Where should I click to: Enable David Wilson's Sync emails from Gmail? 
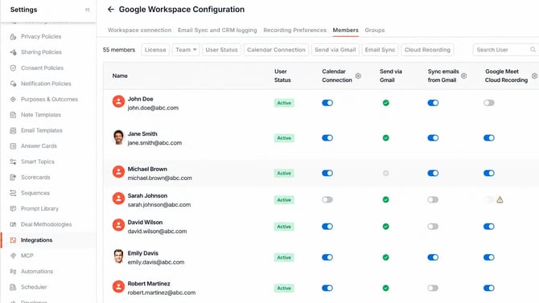click(433, 227)
